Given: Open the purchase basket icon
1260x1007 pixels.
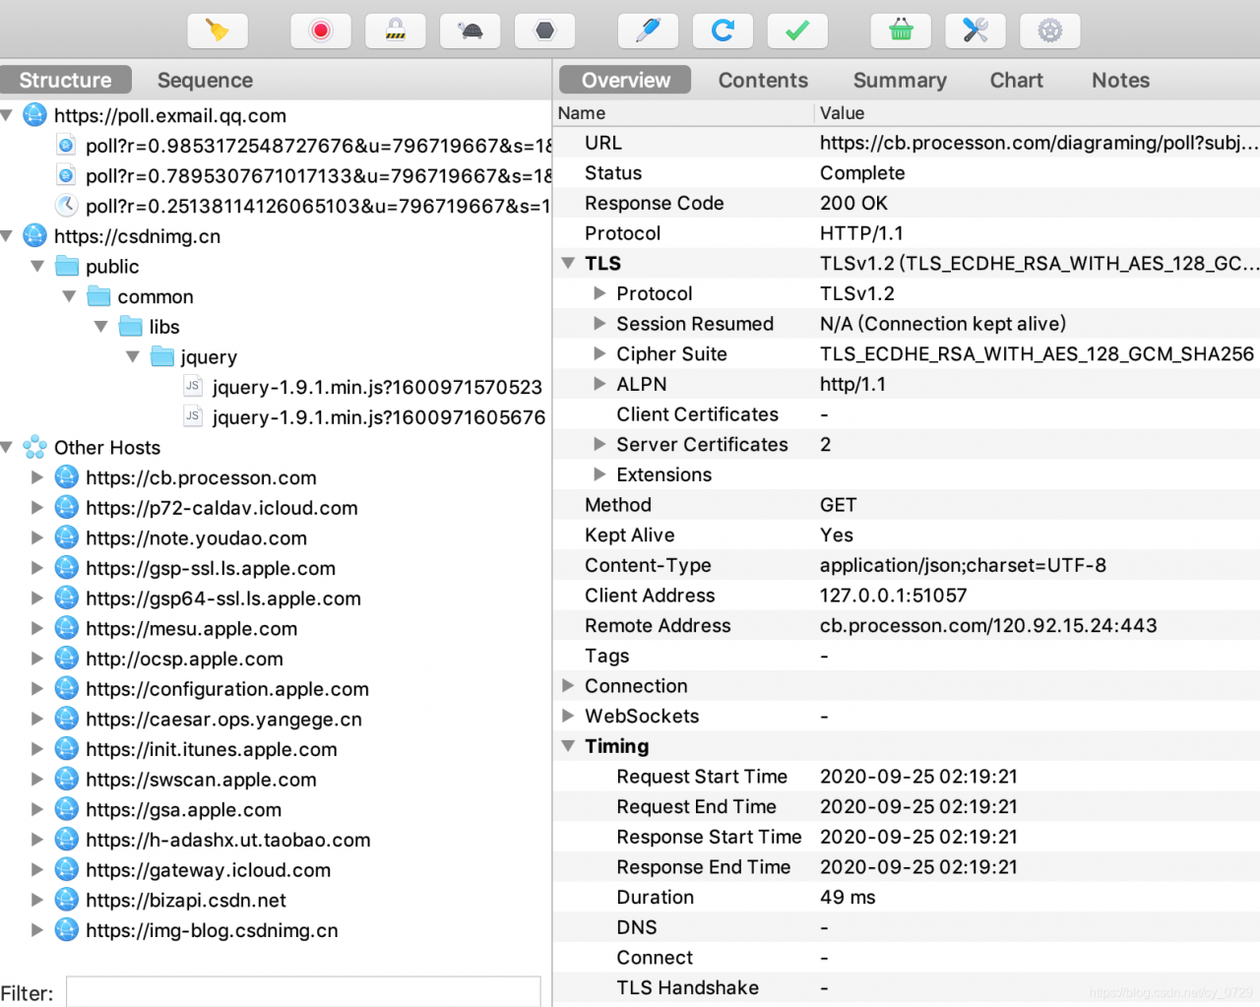Looking at the screenshot, I should tap(901, 31).
